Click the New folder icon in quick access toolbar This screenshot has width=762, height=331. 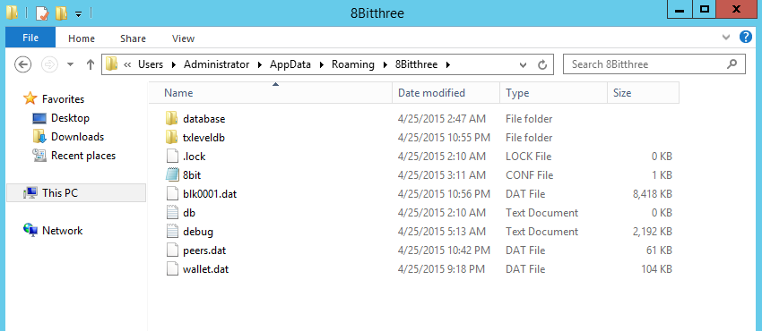click(x=61, y=13)
